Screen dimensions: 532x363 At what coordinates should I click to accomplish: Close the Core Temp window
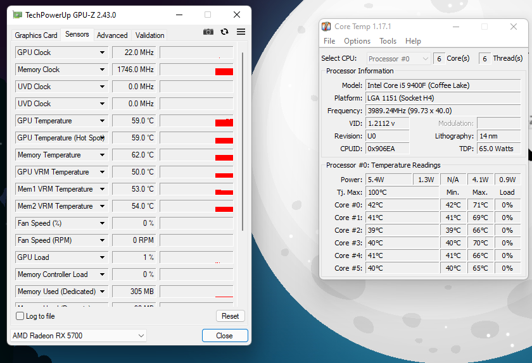coord(514,27)
